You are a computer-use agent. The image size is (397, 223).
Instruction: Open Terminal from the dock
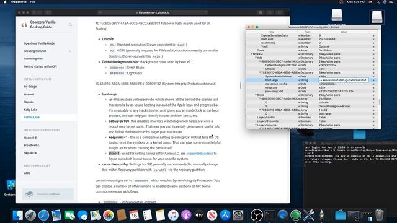(270, 215)
